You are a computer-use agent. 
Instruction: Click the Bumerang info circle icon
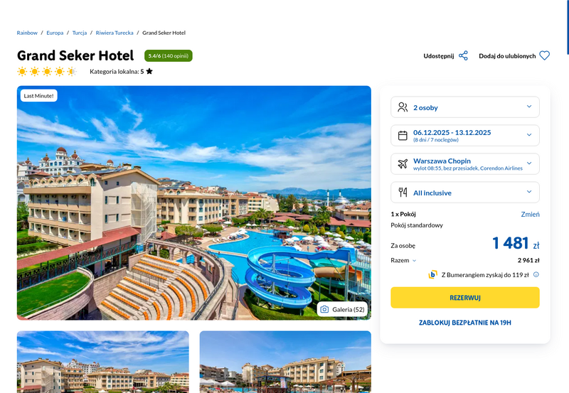pos(536,275)
